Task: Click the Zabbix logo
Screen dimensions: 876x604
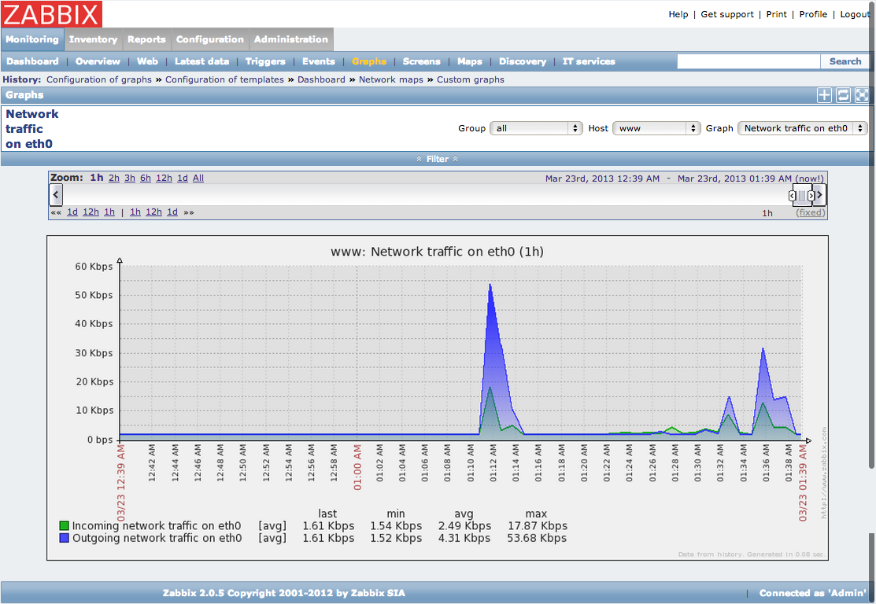Action: 51,14
